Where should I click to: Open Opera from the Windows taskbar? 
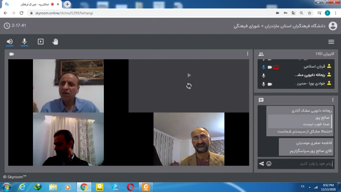(x=130, y=187)
